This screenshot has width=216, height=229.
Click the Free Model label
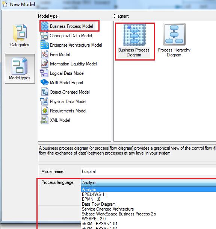coord(60,55)
